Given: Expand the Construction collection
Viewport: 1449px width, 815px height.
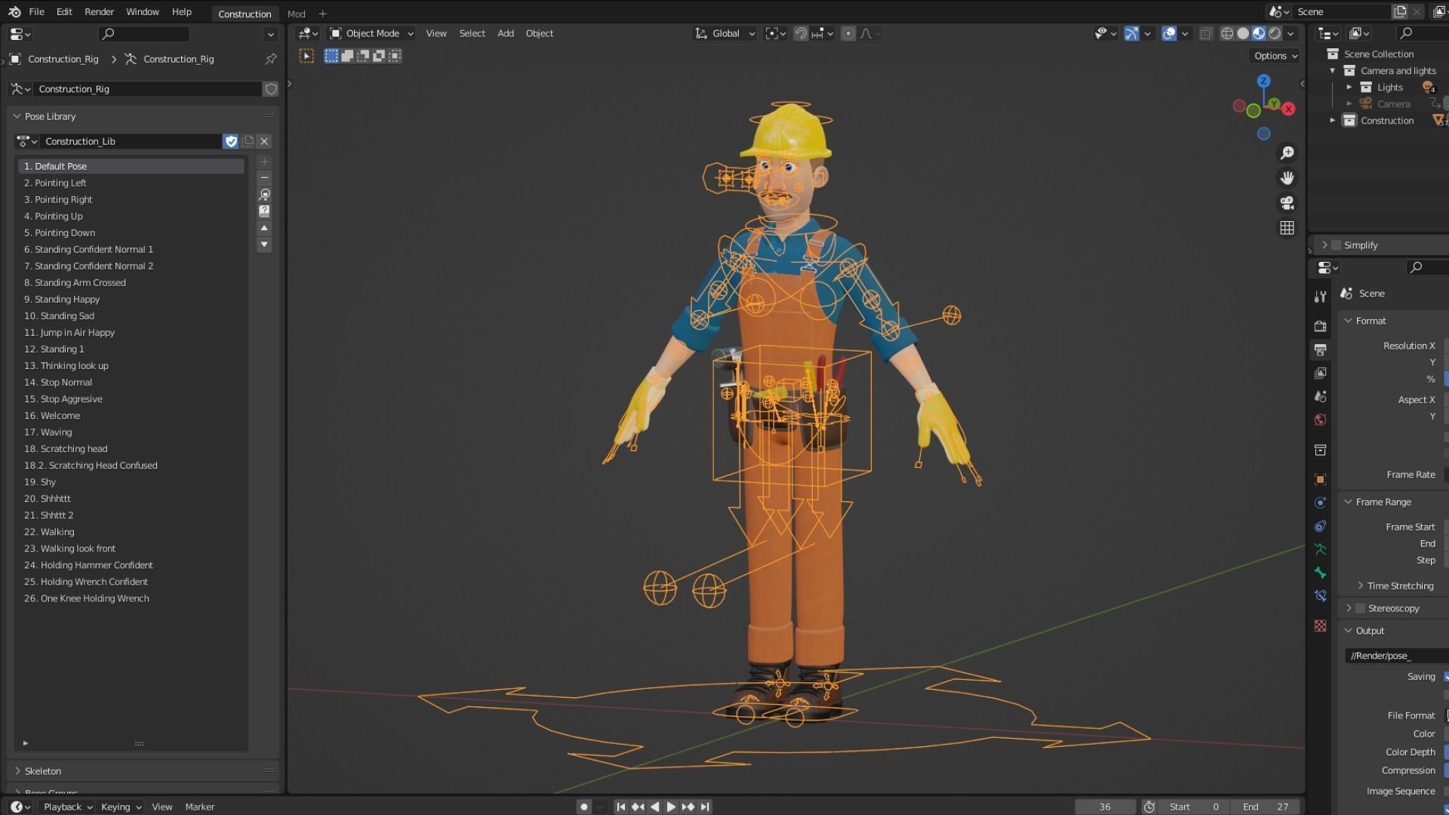Looking at the screenshot, I should point(1332,121).
